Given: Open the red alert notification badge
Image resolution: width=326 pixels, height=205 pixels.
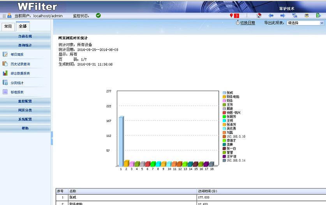Looking at the screenshot, I should [235, 16].
